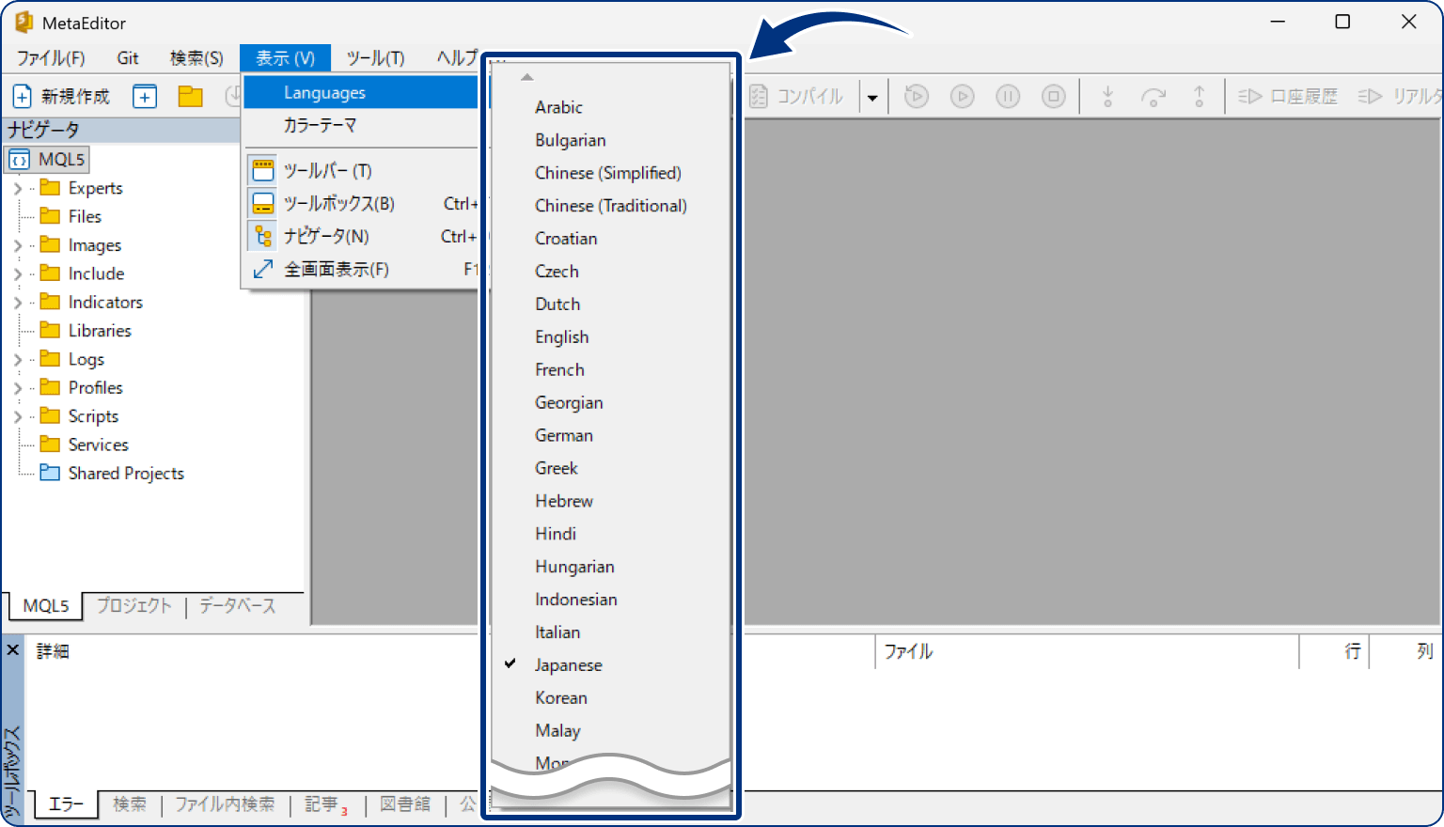Switch to the プロジェクト navigator tab
This screenshot has height=827, width=1444.
tap(134, 606)
